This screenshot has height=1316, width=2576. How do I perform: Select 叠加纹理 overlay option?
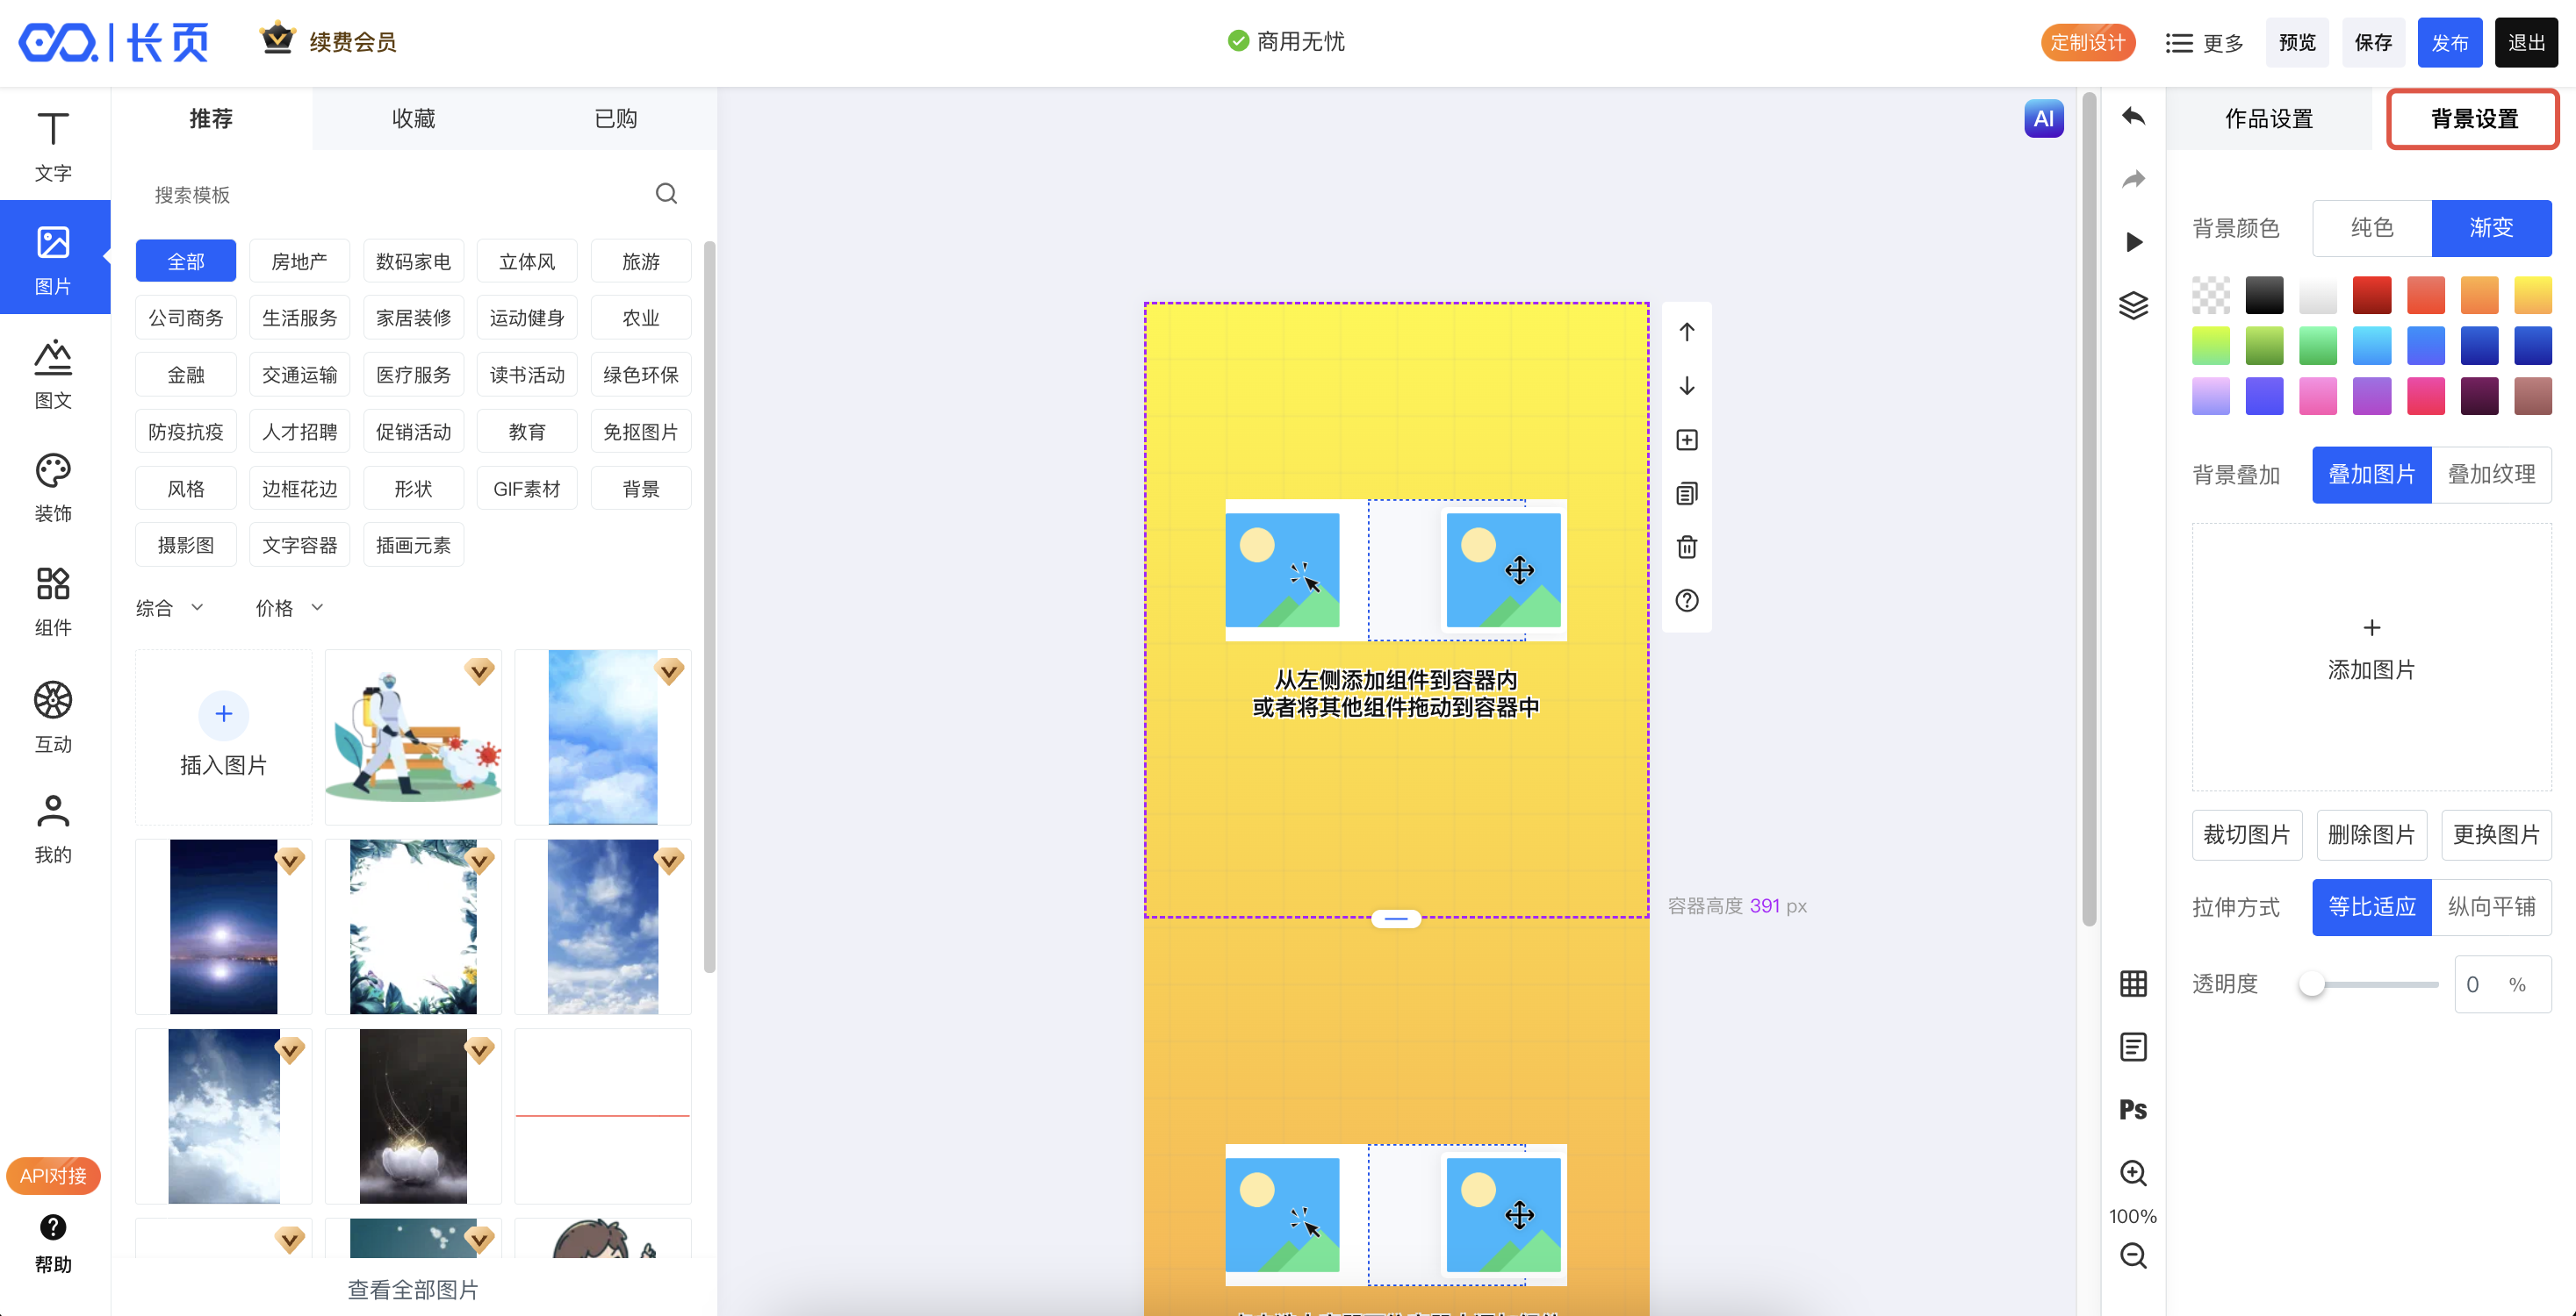[2491, 475]
